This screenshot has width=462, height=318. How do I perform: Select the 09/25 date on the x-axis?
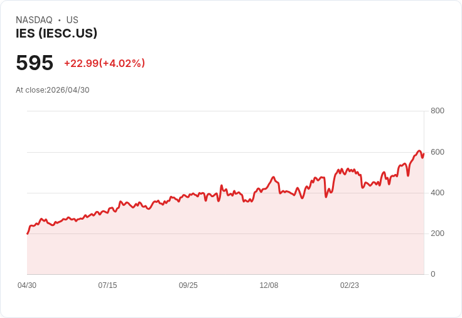[x=188, y=285]
